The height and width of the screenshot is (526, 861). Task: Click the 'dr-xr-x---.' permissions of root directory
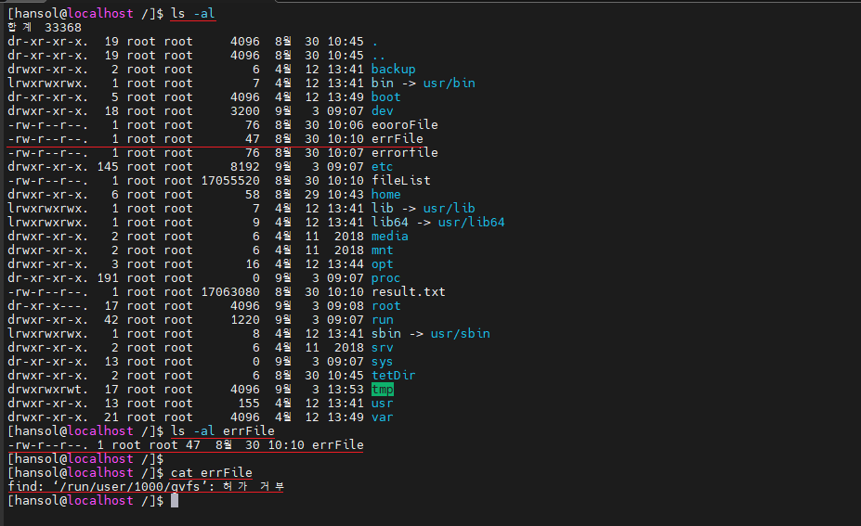tap(47, 305)
